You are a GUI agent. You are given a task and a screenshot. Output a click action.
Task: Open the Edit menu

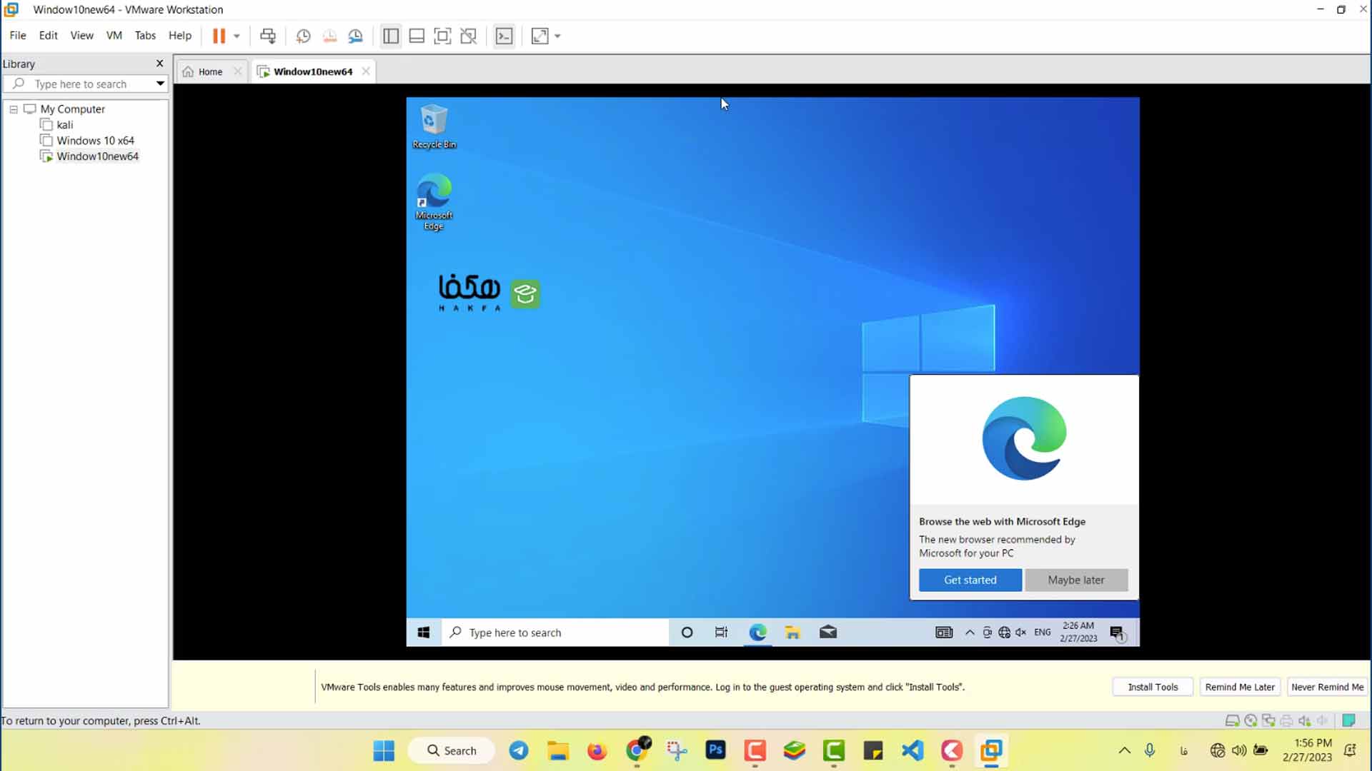pyautogui.click(x=48, y=35)
